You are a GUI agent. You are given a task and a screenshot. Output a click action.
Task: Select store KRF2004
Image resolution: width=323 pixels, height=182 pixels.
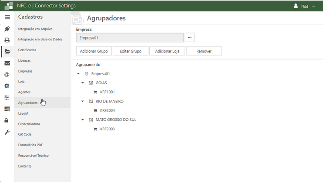(x=108, y=110)
